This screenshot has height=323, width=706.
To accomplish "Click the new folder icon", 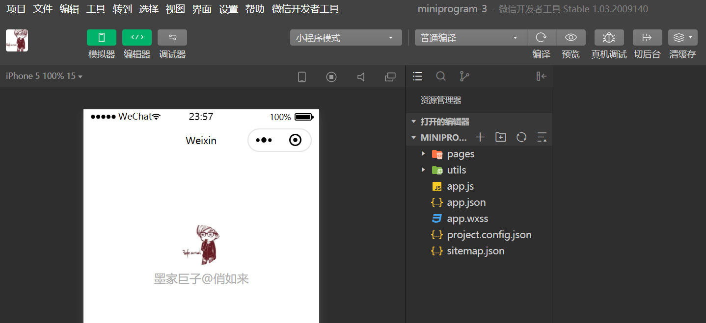I will point(501,137).
